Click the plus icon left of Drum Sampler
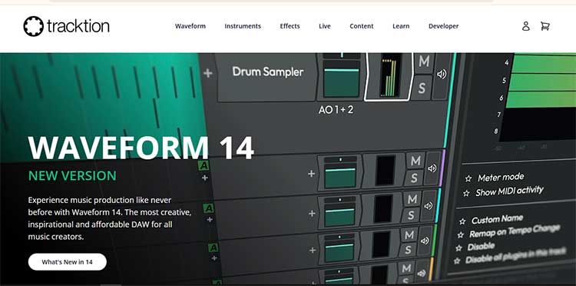 click(x=208, y=73)
